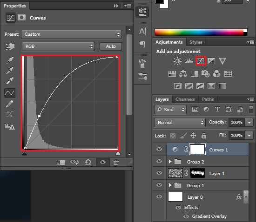Click the white point input slider triangle
Viewport: 256px width, 222px height.
[118, 153]
